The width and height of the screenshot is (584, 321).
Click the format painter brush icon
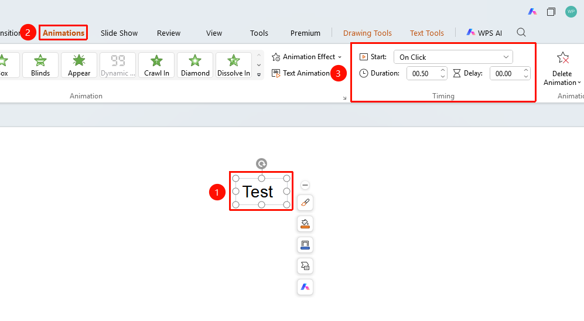click(305, 203)
